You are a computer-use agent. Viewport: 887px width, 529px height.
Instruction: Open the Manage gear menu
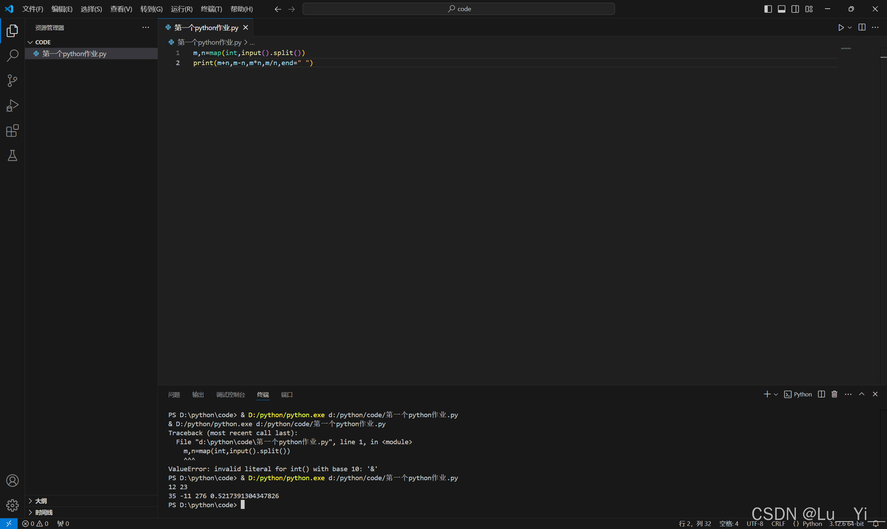pyautogui.click(x=12, y=505)
